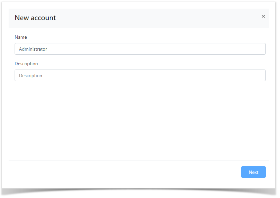The width and height of the screenshot is (280, 198).
Task: Dismiss the dialog with the × icon
Action: [x=263, y=17]
